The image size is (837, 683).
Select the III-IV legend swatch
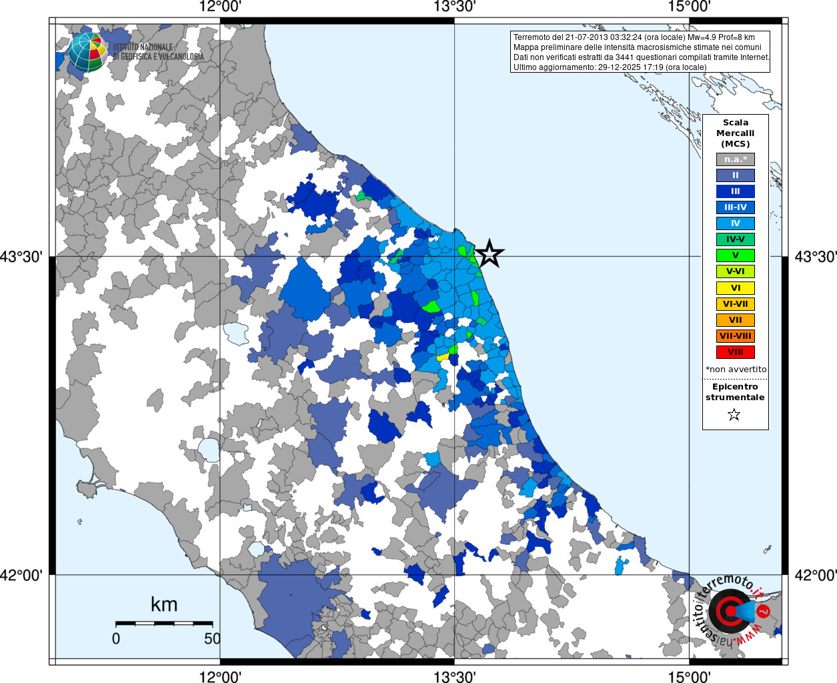coord(736,207)
